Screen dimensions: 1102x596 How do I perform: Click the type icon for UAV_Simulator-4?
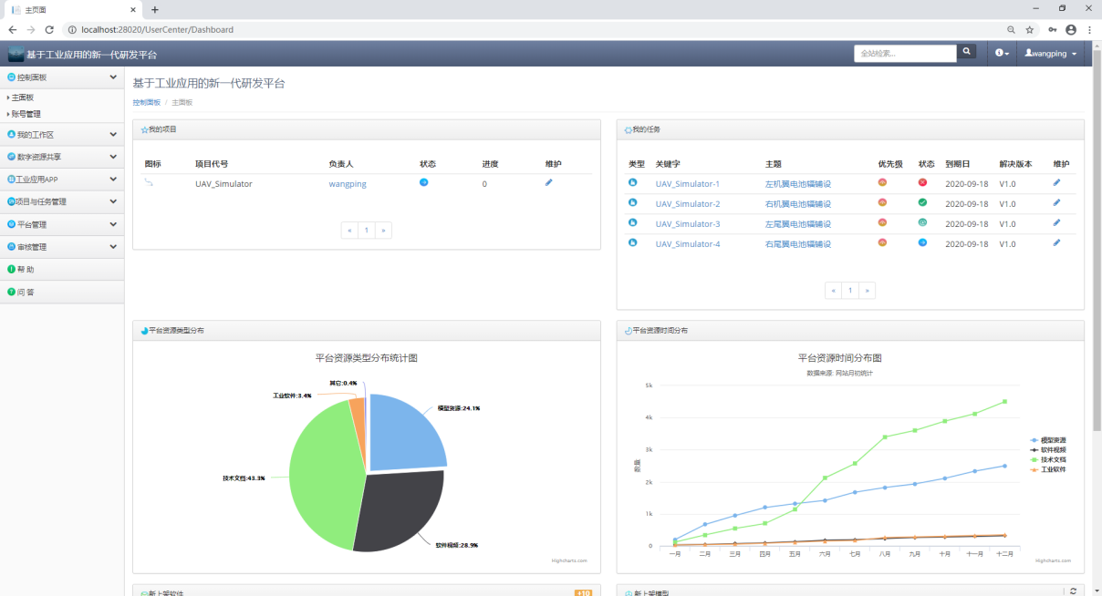(633, 243)
